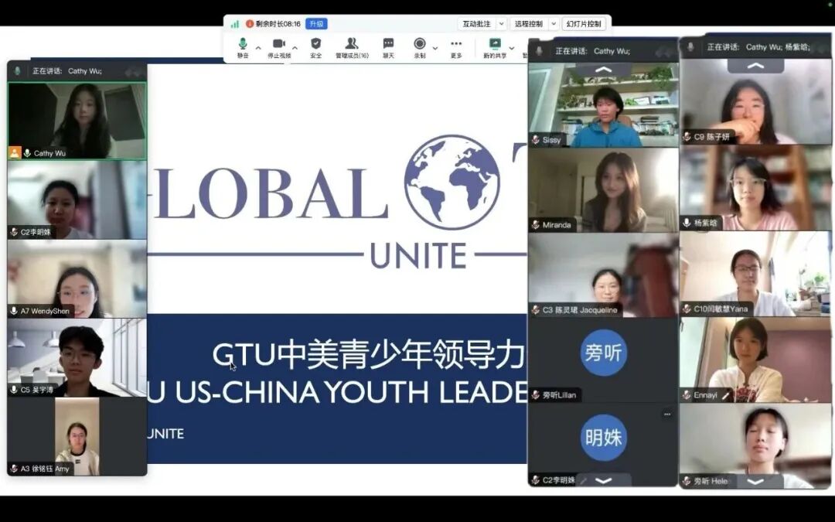Select the Ennayi video tile
This screenshot has height=522, width=835.
click(x=756, y=360)
